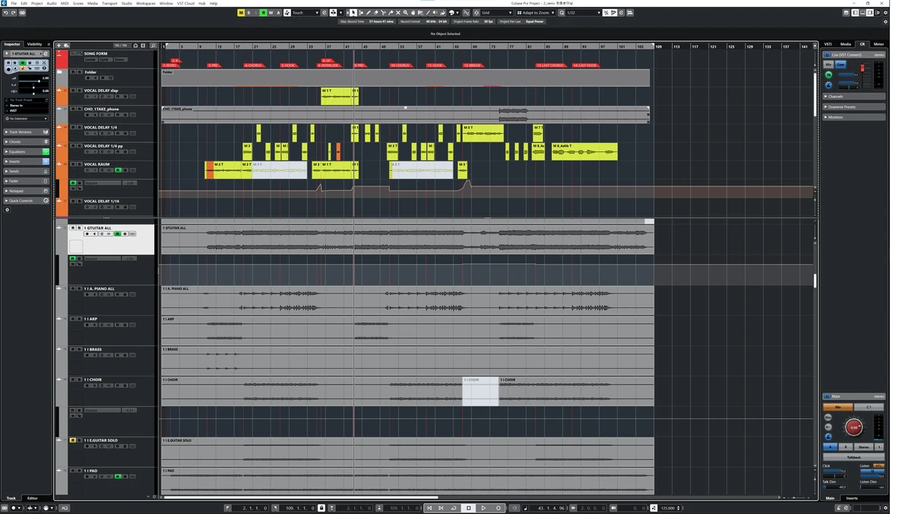Click the Locate button on SONG FORM
This screenshot has width=912, height=514.
tap(90, 59)
